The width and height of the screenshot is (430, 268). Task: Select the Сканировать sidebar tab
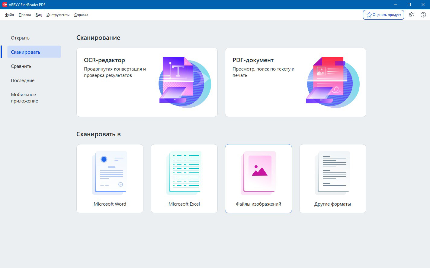(34, 52)
